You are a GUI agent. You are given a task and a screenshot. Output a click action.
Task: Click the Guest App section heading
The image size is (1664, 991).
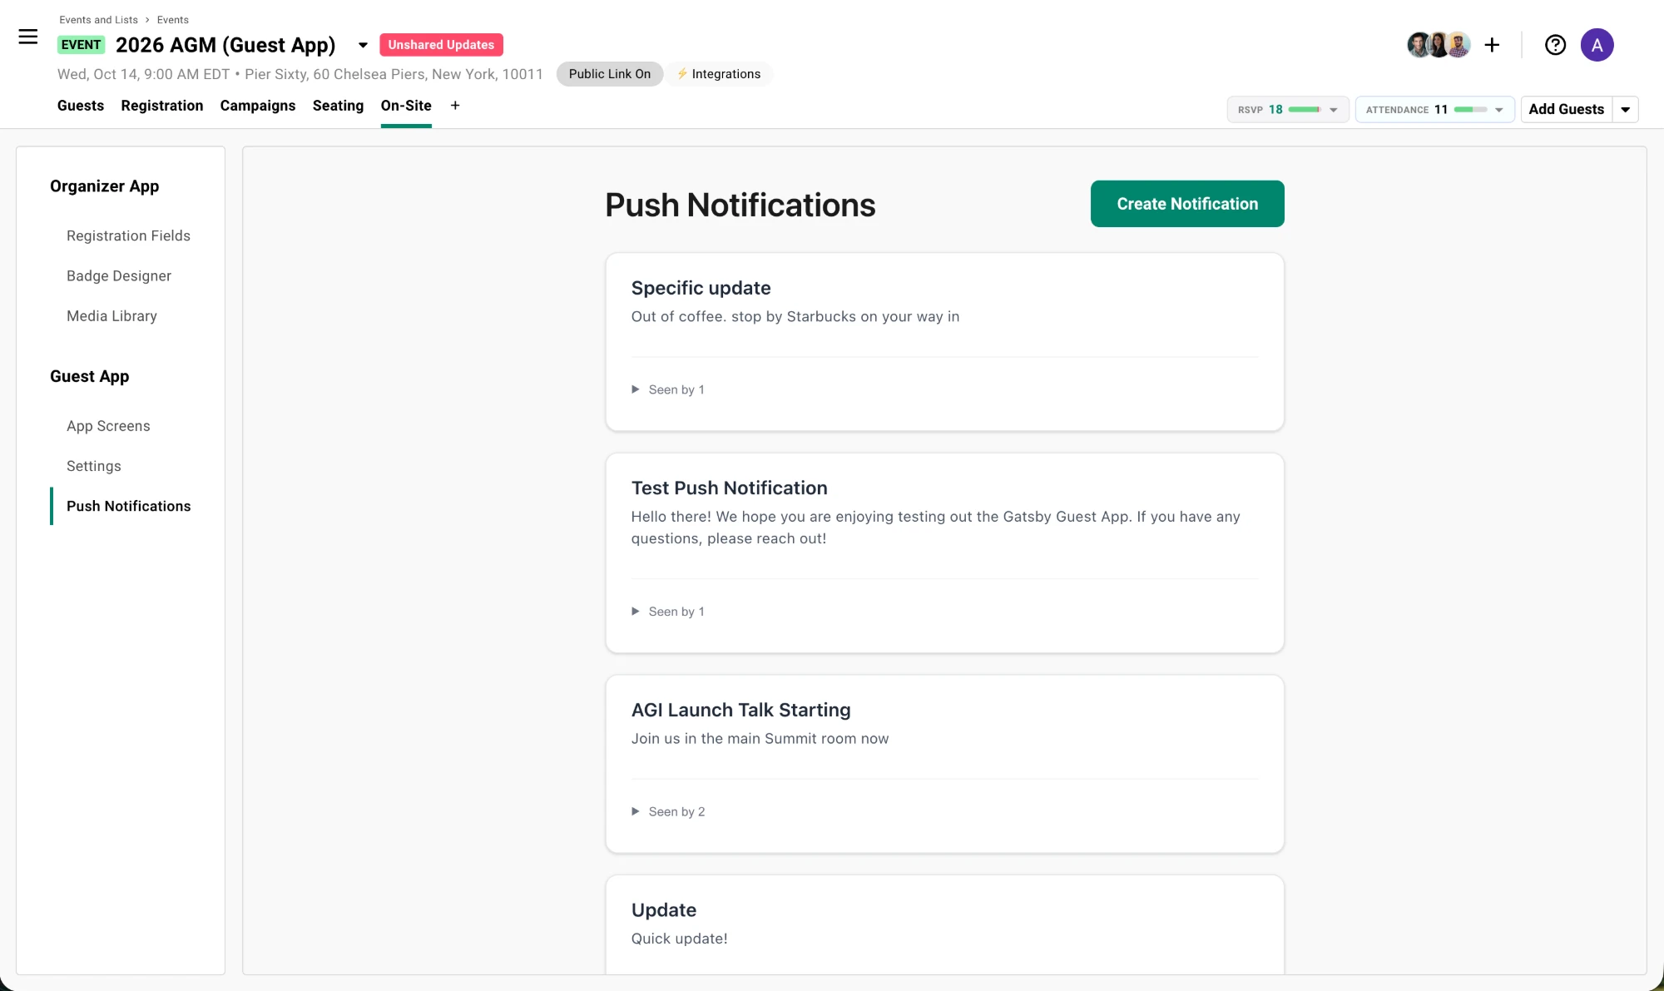89,376
